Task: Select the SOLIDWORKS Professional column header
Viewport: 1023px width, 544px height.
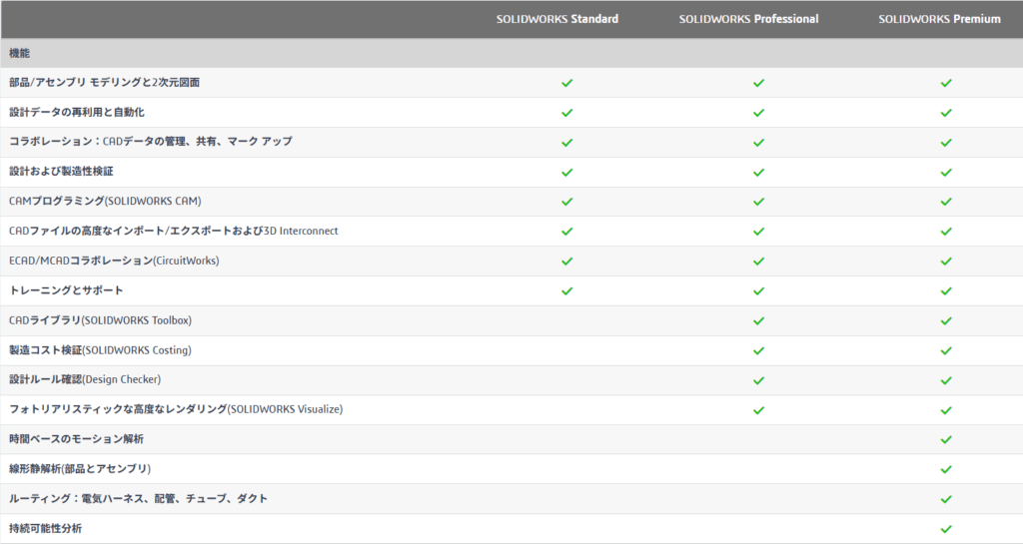Action: coord(748,19)
